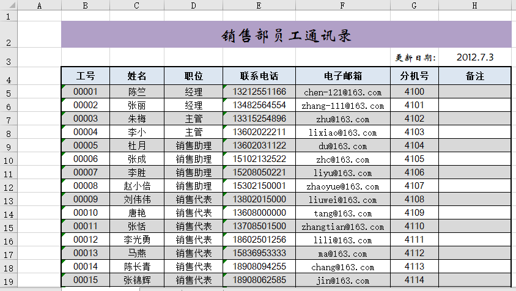516x291 pixels.
Task: Click the 电子邮箱 header cell
Action: click(x=342, y=76)
